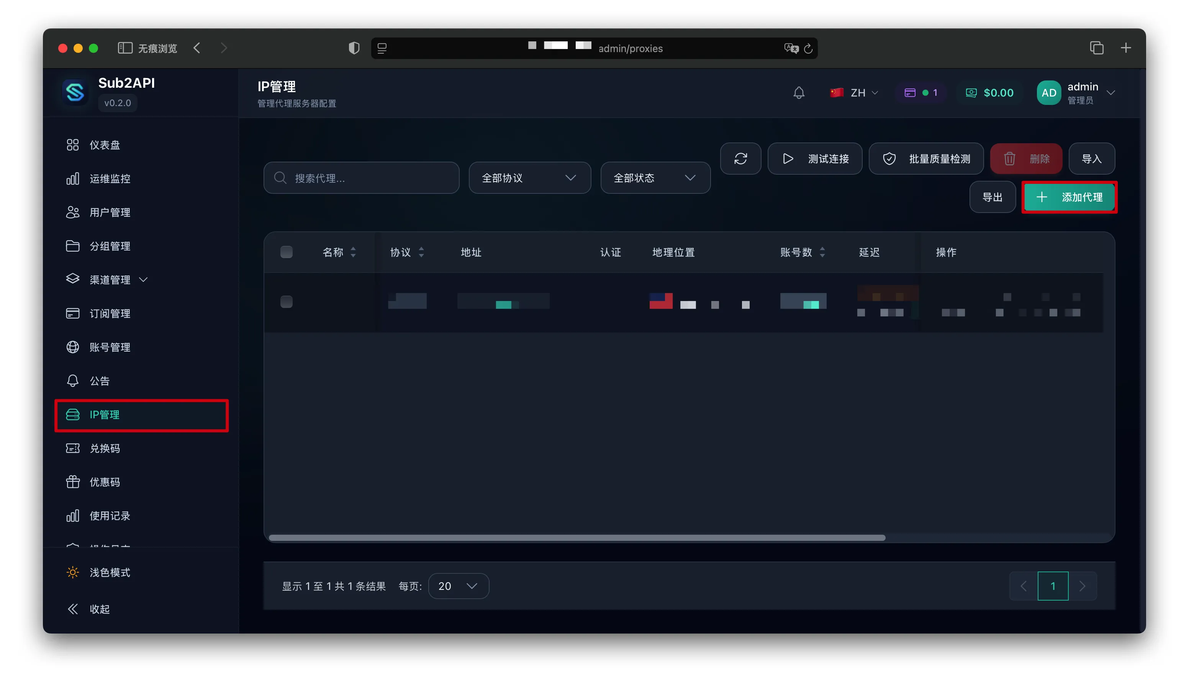Viewport: 1189px width, 691px height.
Task: Open the 全部状态 status filter dropdown
Action: (x=655, y=178)
